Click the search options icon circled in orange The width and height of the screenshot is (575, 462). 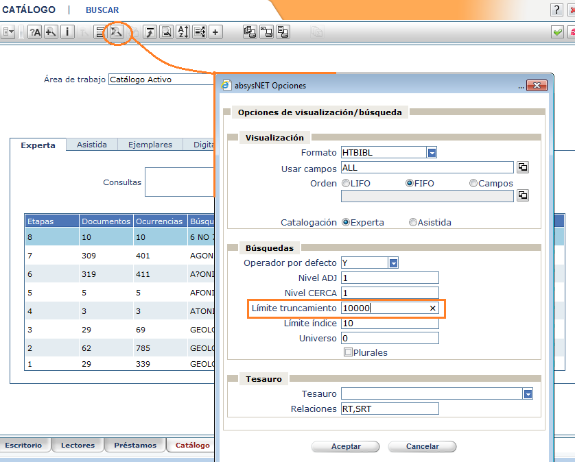pyautogui.click(x=117, y=32)
